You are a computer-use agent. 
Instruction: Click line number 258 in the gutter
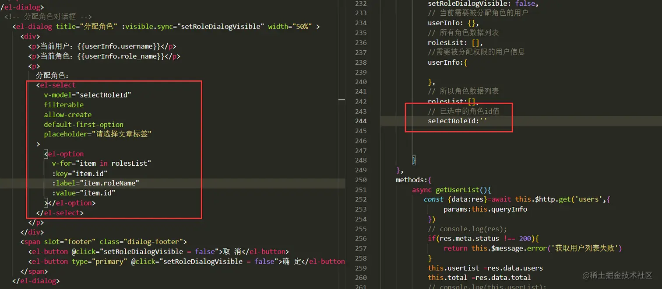click(x=361, y=258)
